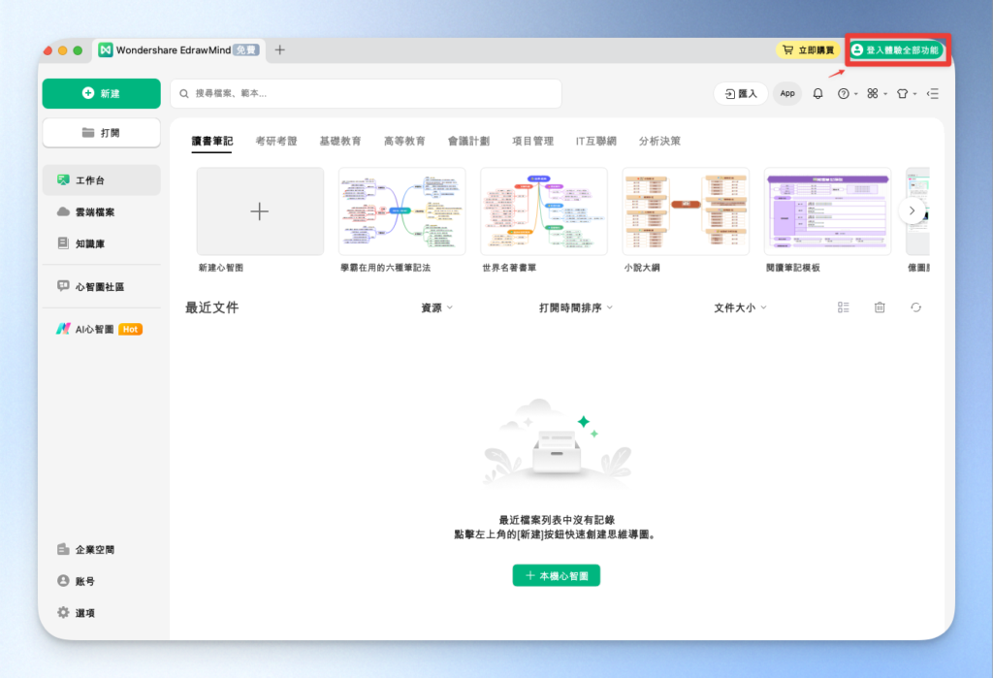This screenshot has height=678, width=993.
Task: Open the shirt theme menu
Action: 907,94
